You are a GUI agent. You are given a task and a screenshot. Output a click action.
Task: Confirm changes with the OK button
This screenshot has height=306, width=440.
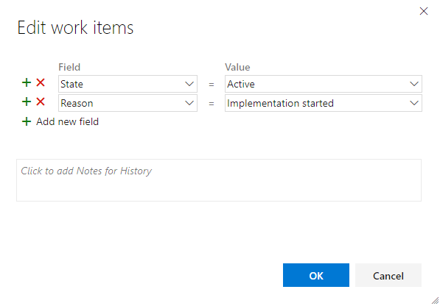pos(316,275)
